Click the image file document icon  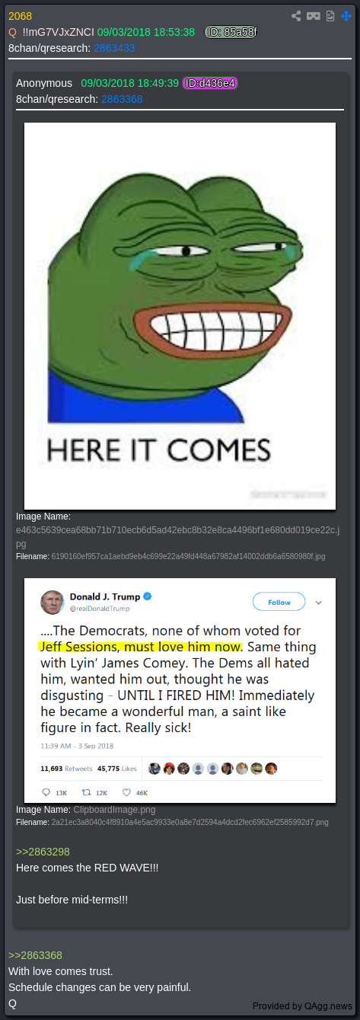(330, 16)
